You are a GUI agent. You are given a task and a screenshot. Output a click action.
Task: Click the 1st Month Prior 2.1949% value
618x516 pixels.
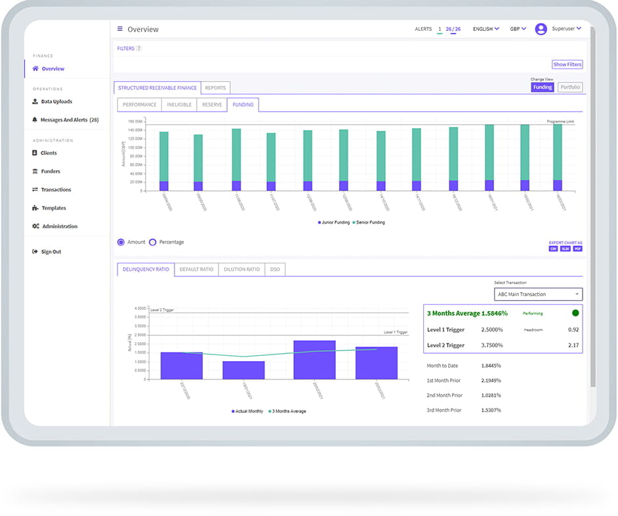click(x=491, y=381)
